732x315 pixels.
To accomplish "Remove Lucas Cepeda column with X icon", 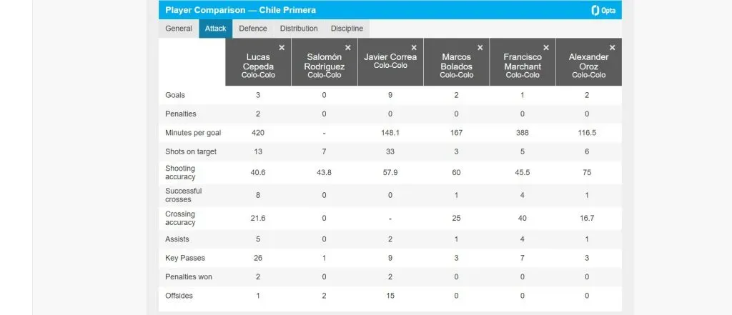I will pos(282,48).
